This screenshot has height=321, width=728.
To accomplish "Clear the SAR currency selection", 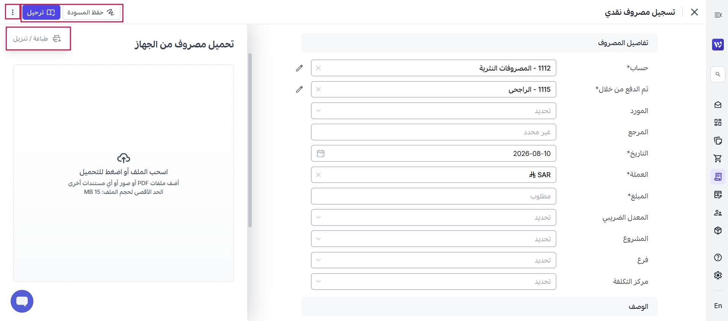I will tap(319, 175).
